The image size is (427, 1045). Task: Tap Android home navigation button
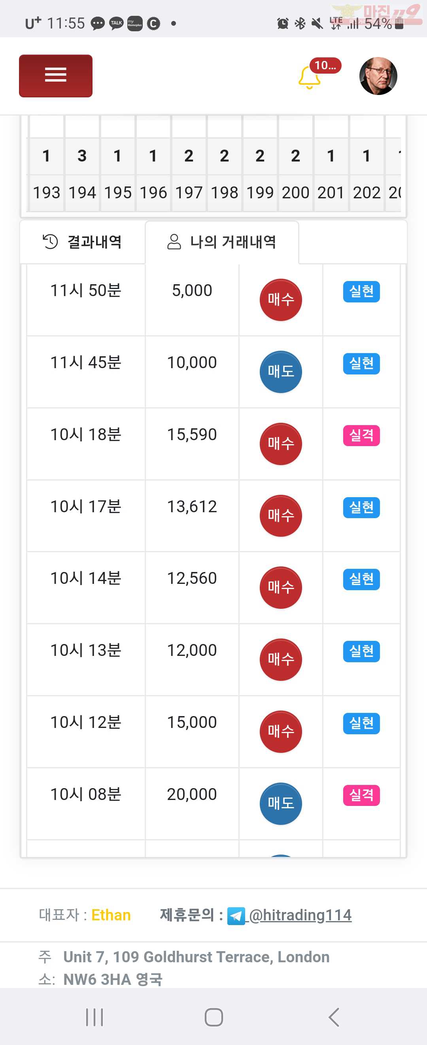pyautogui.click(x=213, y=1017)
